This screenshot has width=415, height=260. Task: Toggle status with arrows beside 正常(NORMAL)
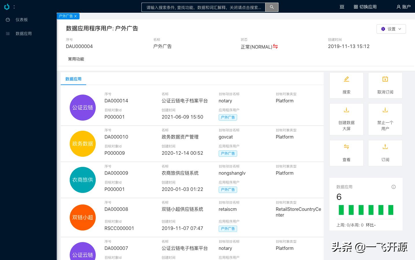point(275,46)
